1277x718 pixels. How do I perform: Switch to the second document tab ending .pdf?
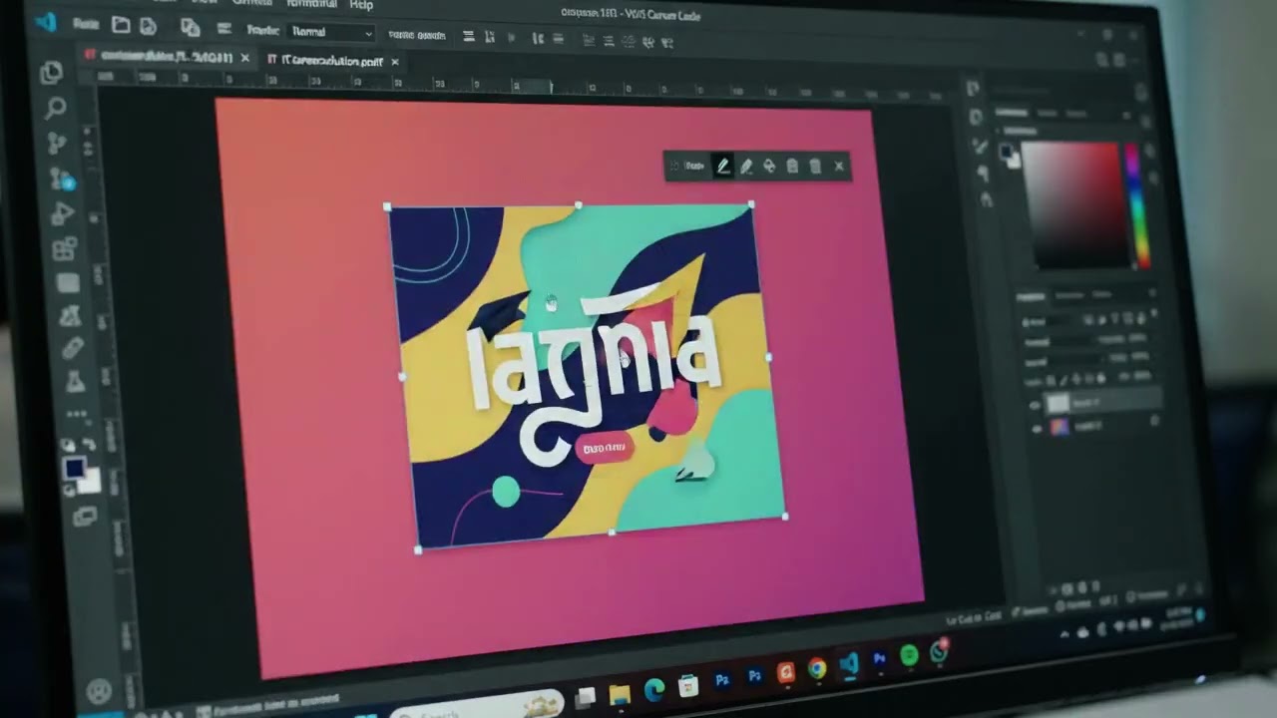tap(333, 61)
